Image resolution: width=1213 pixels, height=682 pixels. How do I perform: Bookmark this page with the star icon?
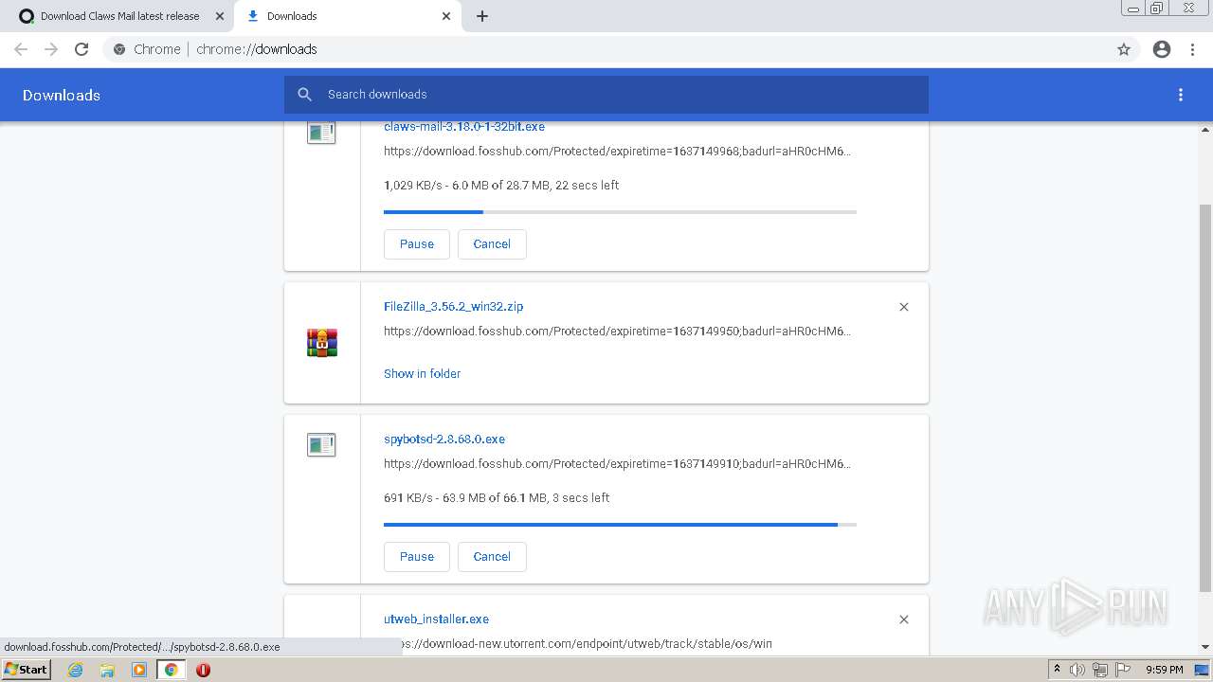(1124, 49)
